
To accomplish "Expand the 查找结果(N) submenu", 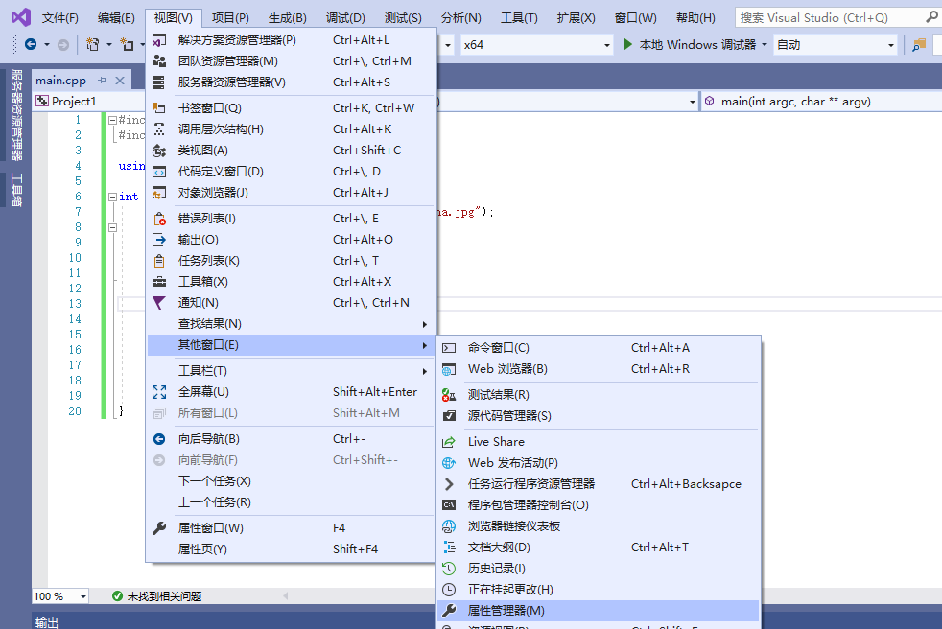I will pyautogui.click(x=291, y=324).
